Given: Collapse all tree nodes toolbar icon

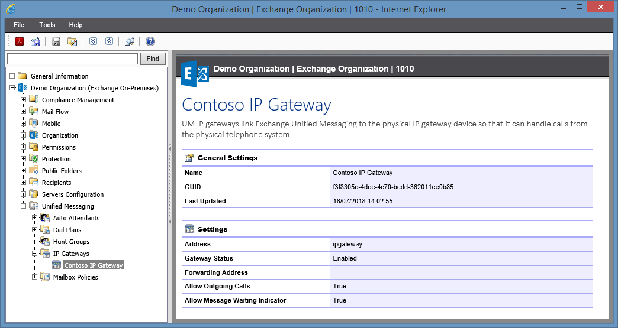Looking at the screenshot, I should point(109,41).
